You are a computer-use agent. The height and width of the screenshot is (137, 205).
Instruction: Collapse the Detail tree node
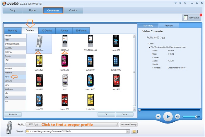tap(148, 44)
